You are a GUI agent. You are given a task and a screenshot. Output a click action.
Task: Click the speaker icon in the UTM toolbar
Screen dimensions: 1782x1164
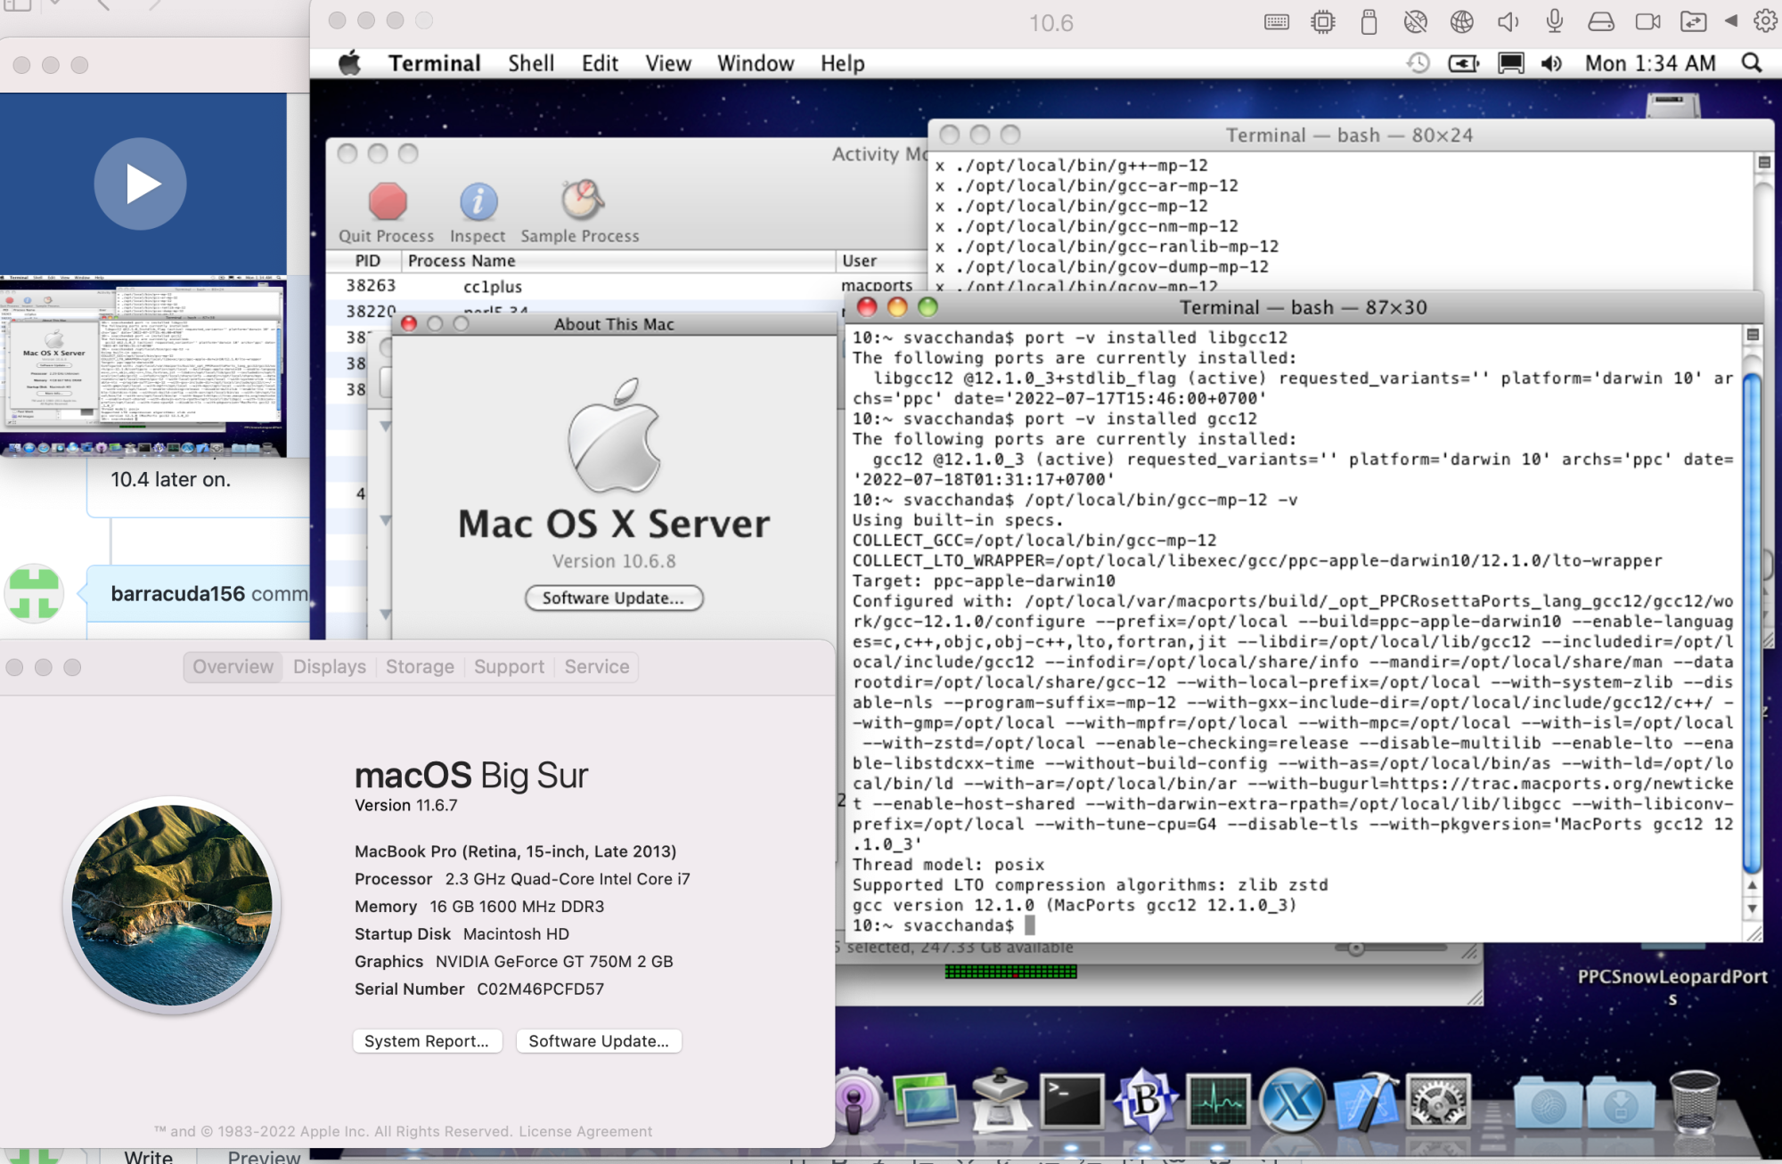point(1508,22)
